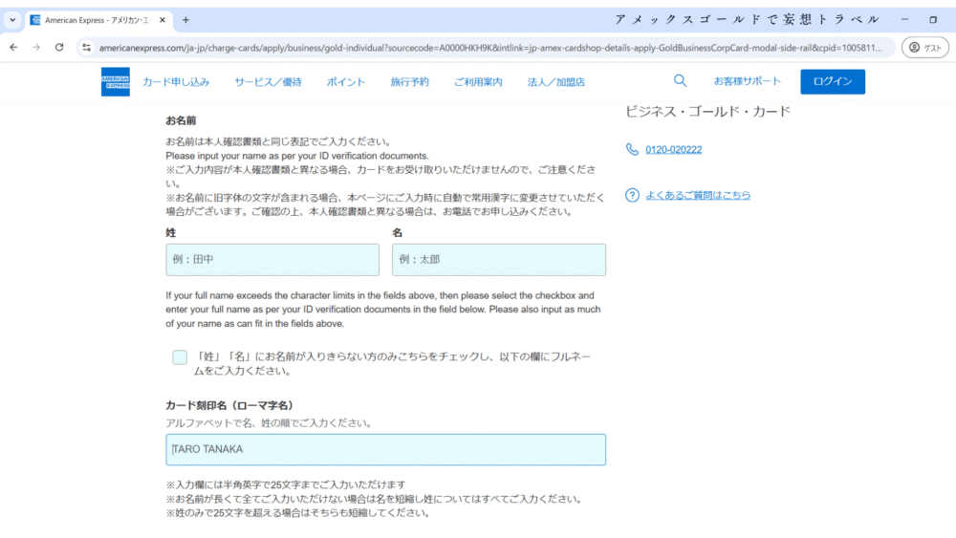Open the よくあるご質問はこちら link
The image size is (956, 538).
[698, 195]
